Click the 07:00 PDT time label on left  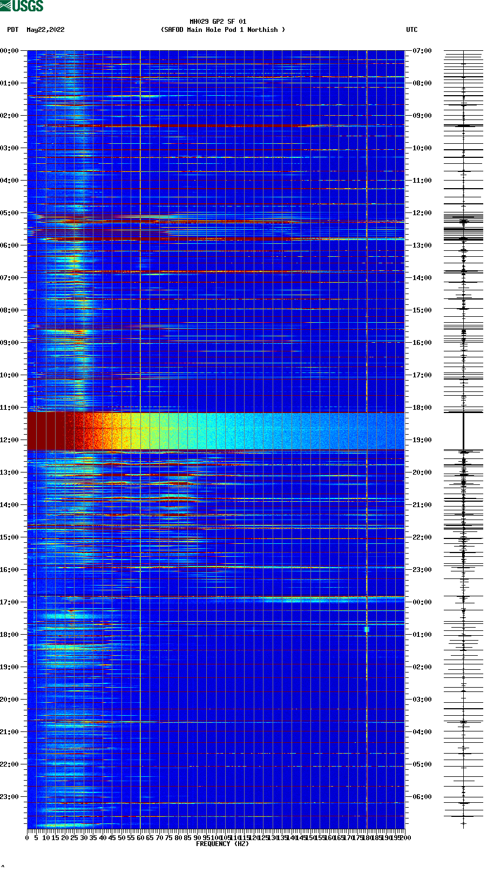10,278
